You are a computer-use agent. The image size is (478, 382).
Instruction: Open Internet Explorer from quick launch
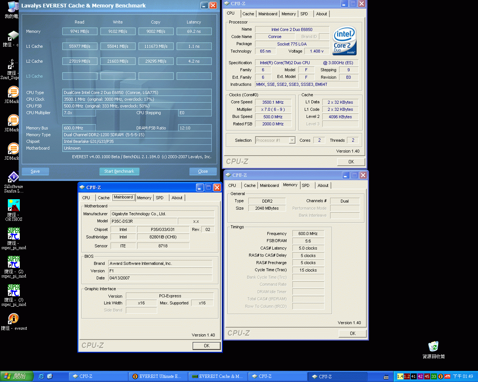[41, 376]
